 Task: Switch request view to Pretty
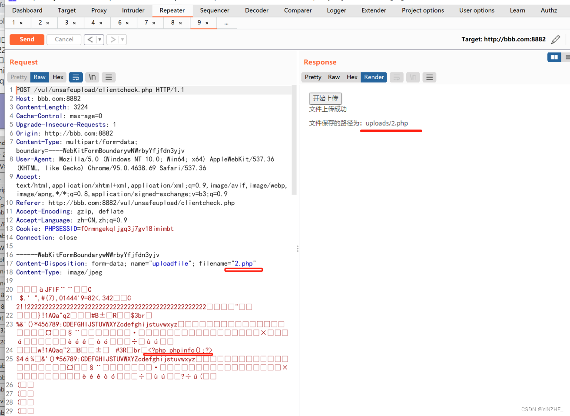(x=19, y=77)
